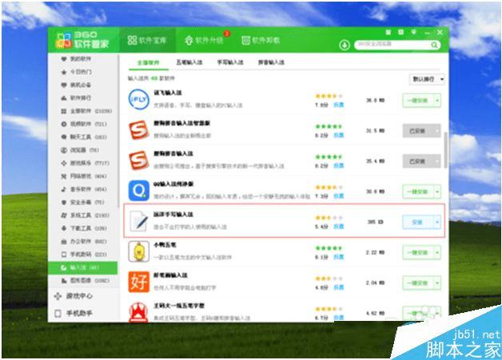502x360 pixels.
Task: Click the orange 好 app icon
Action: (138, 282)
